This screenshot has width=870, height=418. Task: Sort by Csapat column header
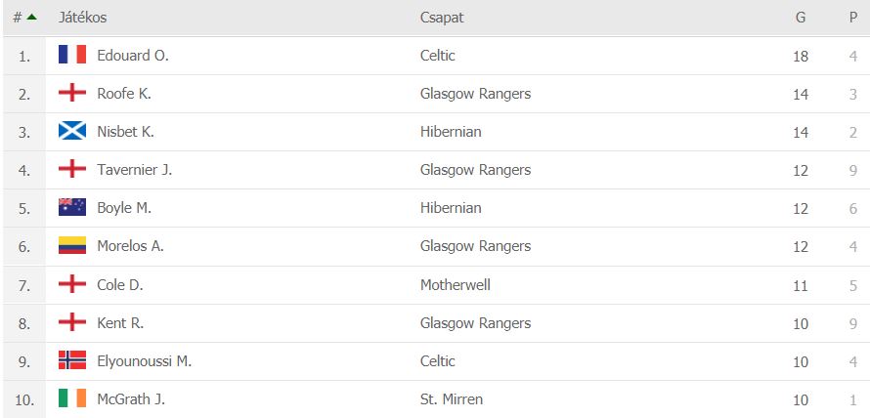point(442,18)
